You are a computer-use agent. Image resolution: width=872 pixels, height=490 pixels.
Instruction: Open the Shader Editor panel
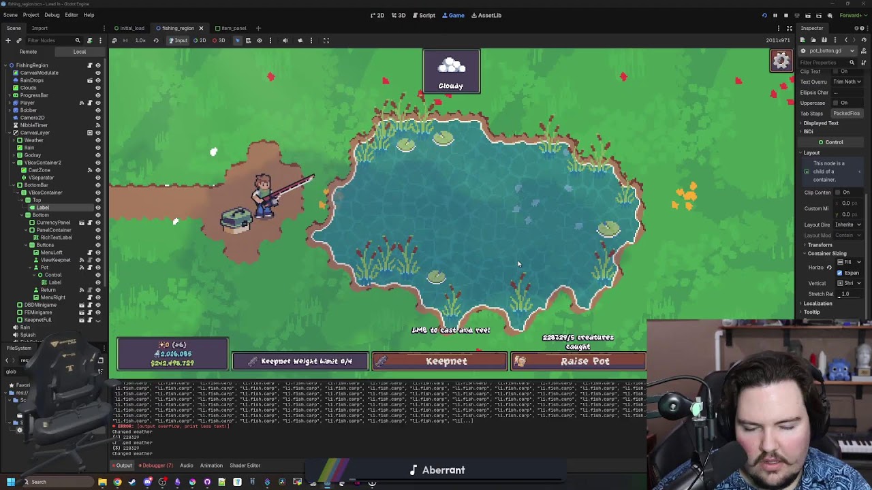click(x=245, y=465)
